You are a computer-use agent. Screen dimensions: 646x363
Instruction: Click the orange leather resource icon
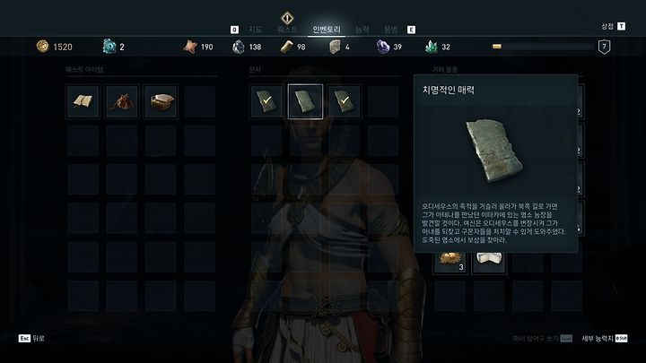(x=190, y=47)
